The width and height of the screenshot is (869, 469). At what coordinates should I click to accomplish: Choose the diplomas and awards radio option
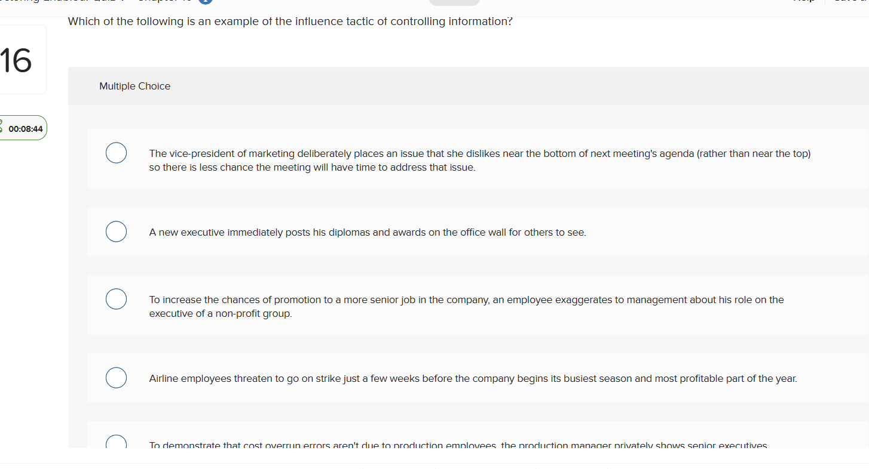tap(116, 232)
